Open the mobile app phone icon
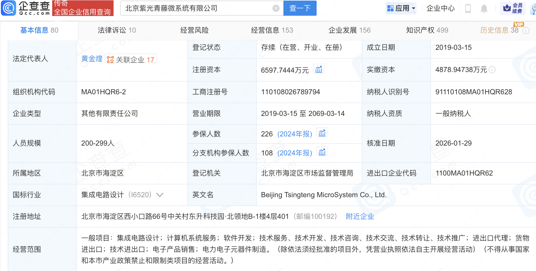This screenshot has height=271, width=536. 468,8
